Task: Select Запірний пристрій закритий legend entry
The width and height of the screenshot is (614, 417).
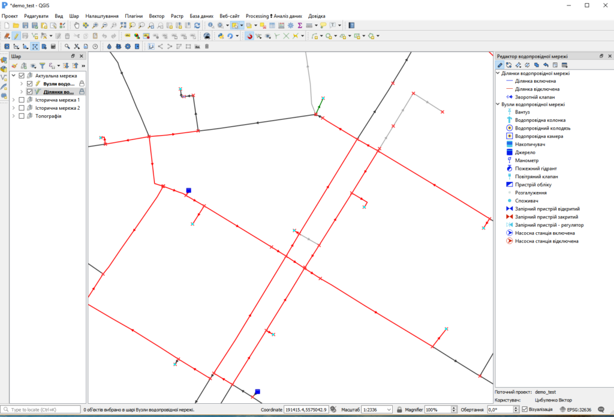Action: [546, 217]
